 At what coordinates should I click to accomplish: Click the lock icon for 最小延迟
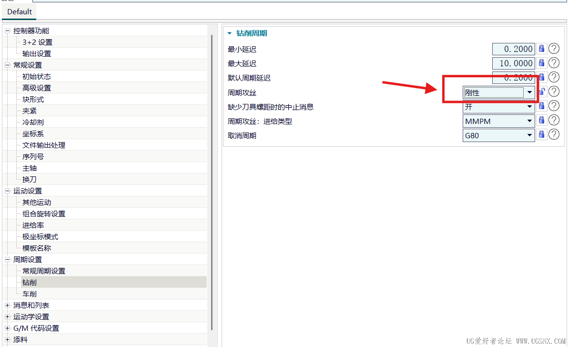(542, 49)
